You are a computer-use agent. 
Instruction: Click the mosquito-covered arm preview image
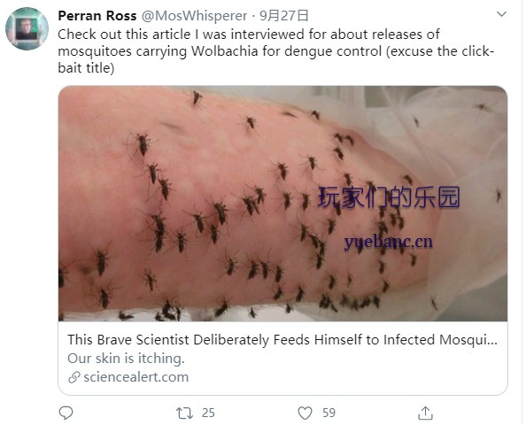point(282,204)
